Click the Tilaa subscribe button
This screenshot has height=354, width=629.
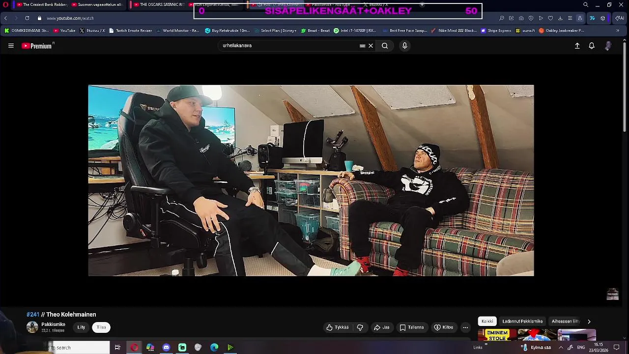coord(101,327)
